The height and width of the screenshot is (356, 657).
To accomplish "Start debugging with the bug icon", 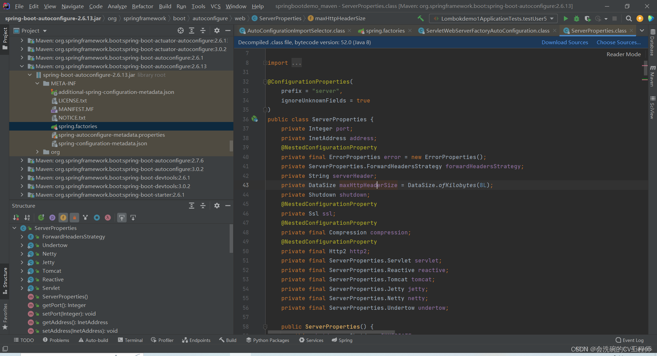I will click(577, 19).
